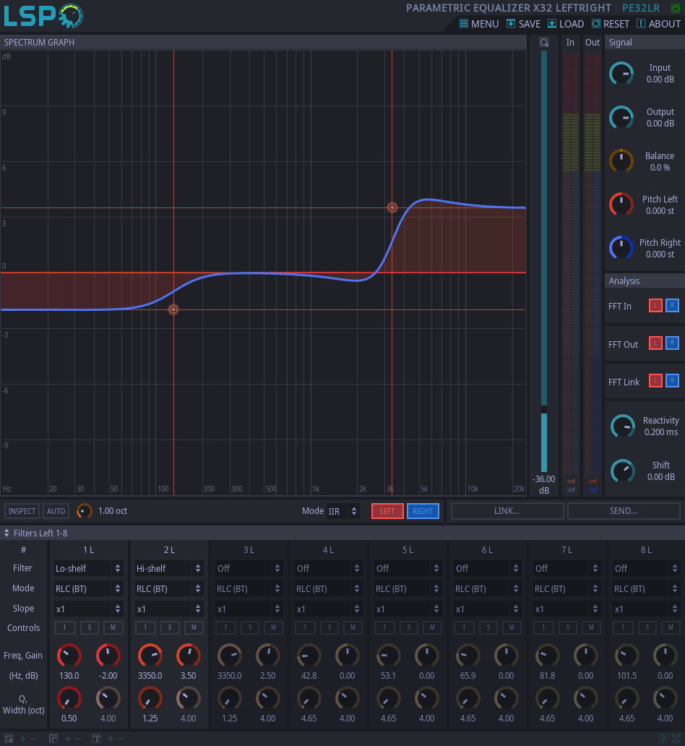Toggle FFT Link right channel (R)
The height and width of the screenshot is (746, 685).
pos(672,381)
